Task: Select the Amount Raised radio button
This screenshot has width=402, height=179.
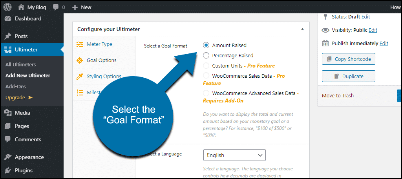Action: 206,45
